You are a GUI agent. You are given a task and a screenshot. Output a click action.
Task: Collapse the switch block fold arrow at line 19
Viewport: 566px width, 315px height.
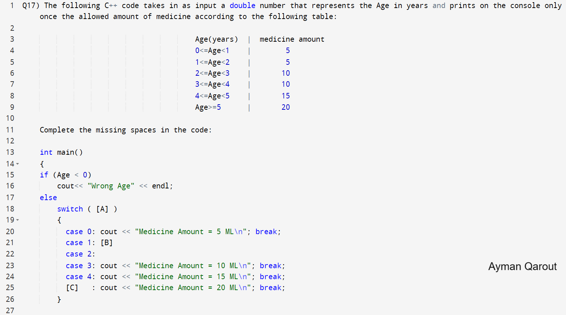[18, 220]
